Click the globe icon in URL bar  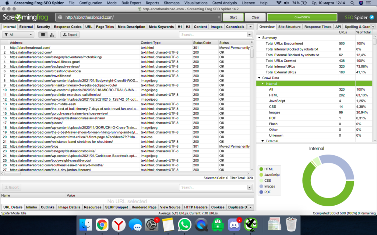coord(60,17)
